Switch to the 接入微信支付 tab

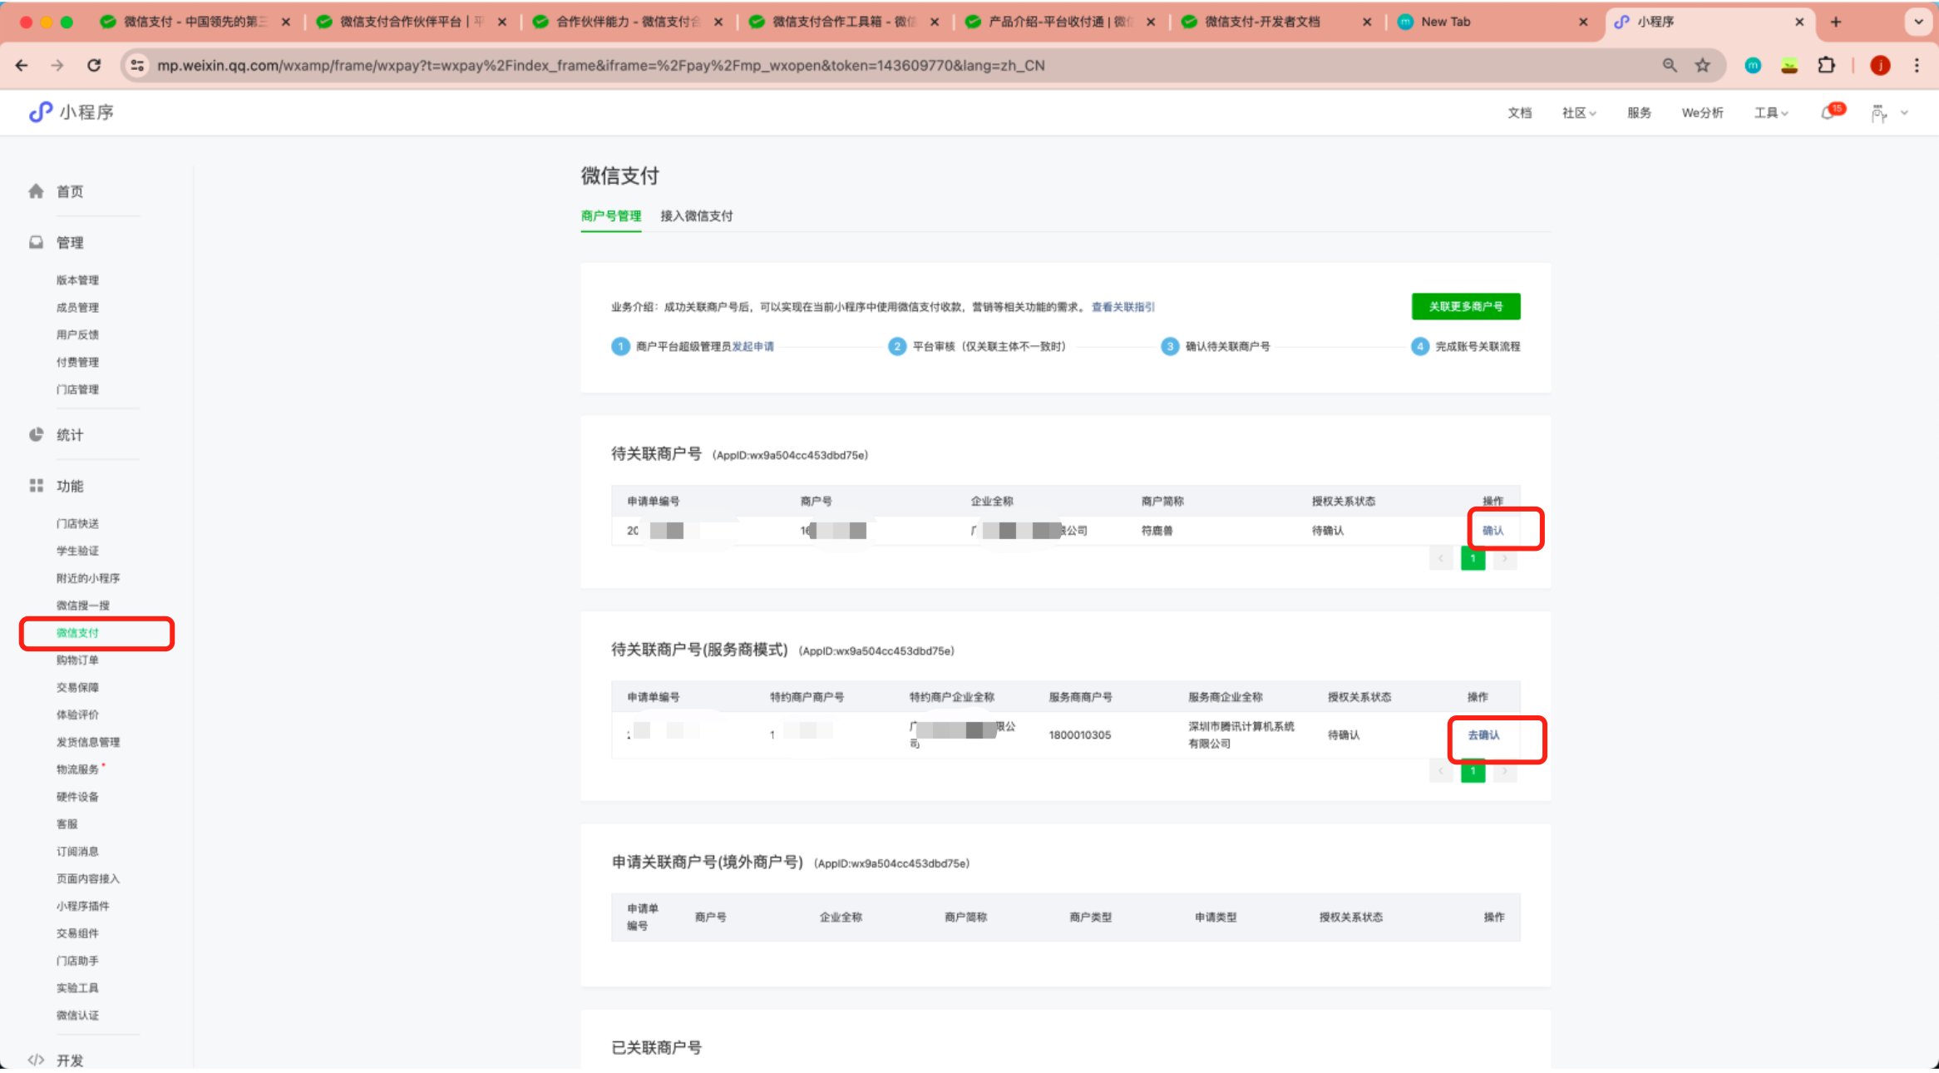pos(696,216)
